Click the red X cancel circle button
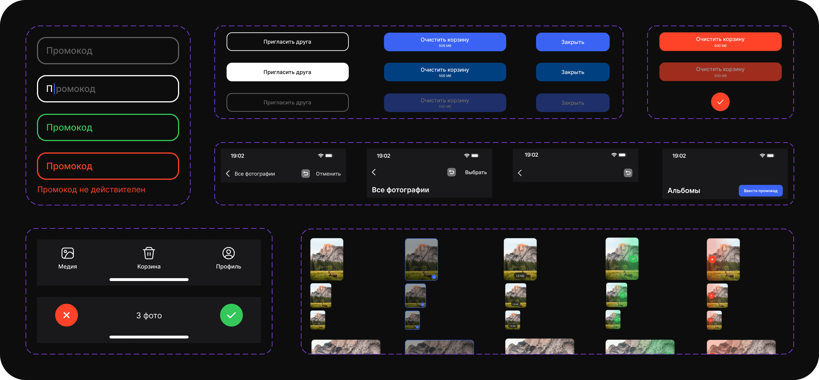Image resolution: width=819 pixels, height=380 pixels. pyautogui.click(x=67, y=315)
